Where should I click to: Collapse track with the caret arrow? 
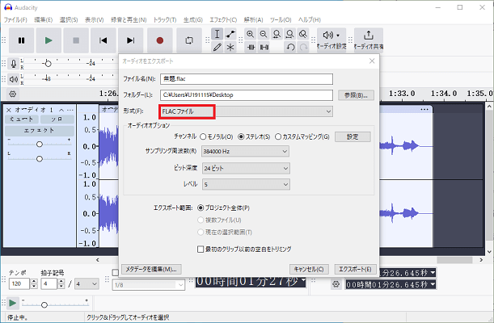point(61,110)
